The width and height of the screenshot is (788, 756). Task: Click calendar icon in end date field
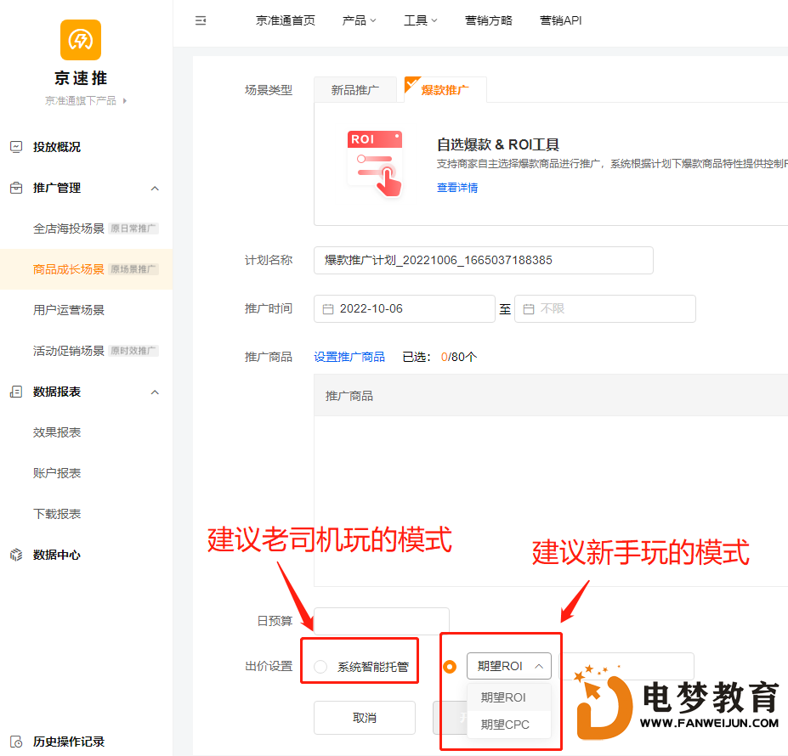[x=529, y=309]
